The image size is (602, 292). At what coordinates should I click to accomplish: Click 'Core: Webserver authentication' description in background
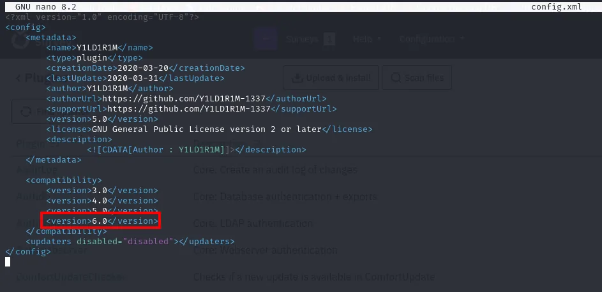pyautogui.click(x=266, y=250)
